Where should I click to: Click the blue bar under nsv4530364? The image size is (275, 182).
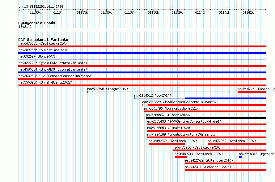point(142,72)
